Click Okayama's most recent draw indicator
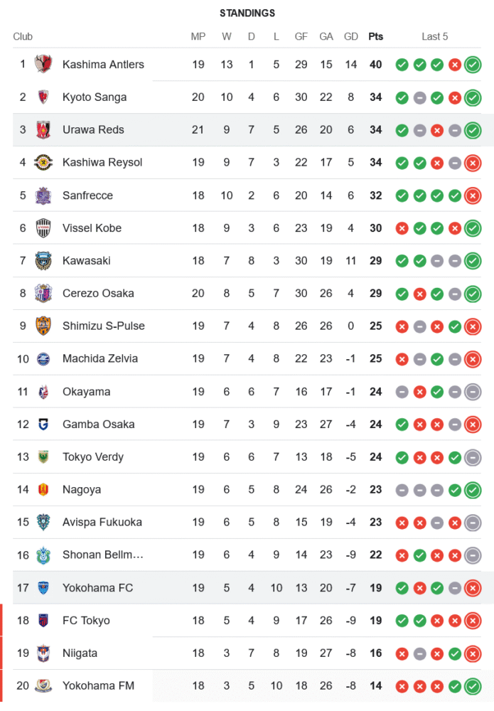Screen dimensions: 494x711 click(x=473, y=392)
